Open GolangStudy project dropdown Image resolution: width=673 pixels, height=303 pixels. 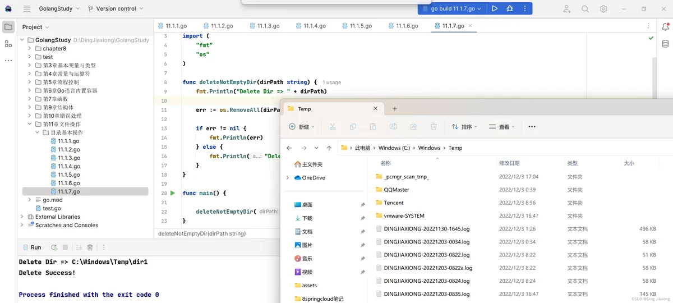[x=59, y=9]
